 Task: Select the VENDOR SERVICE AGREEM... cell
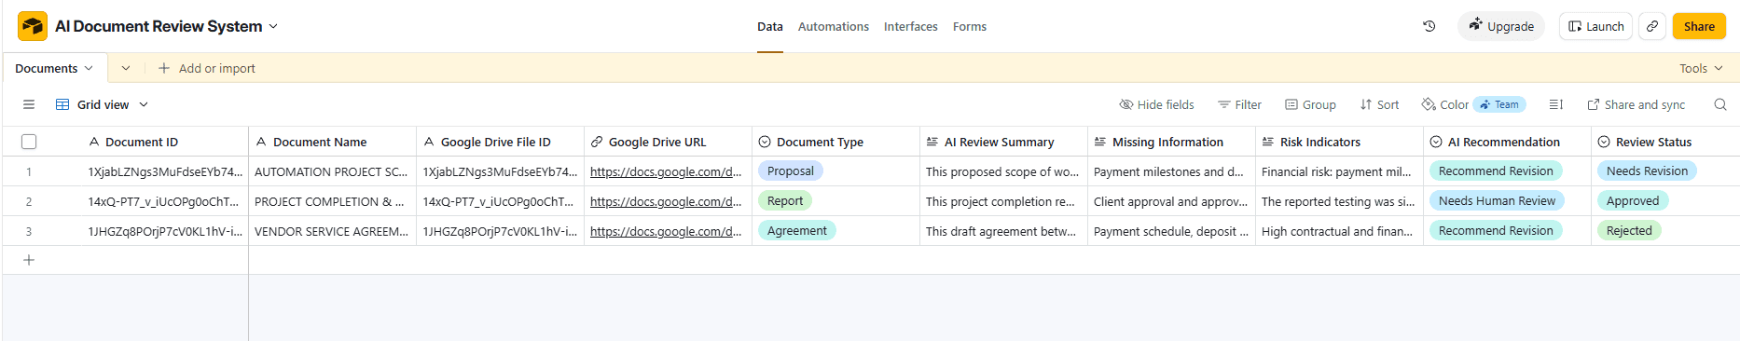coord(333,231)
